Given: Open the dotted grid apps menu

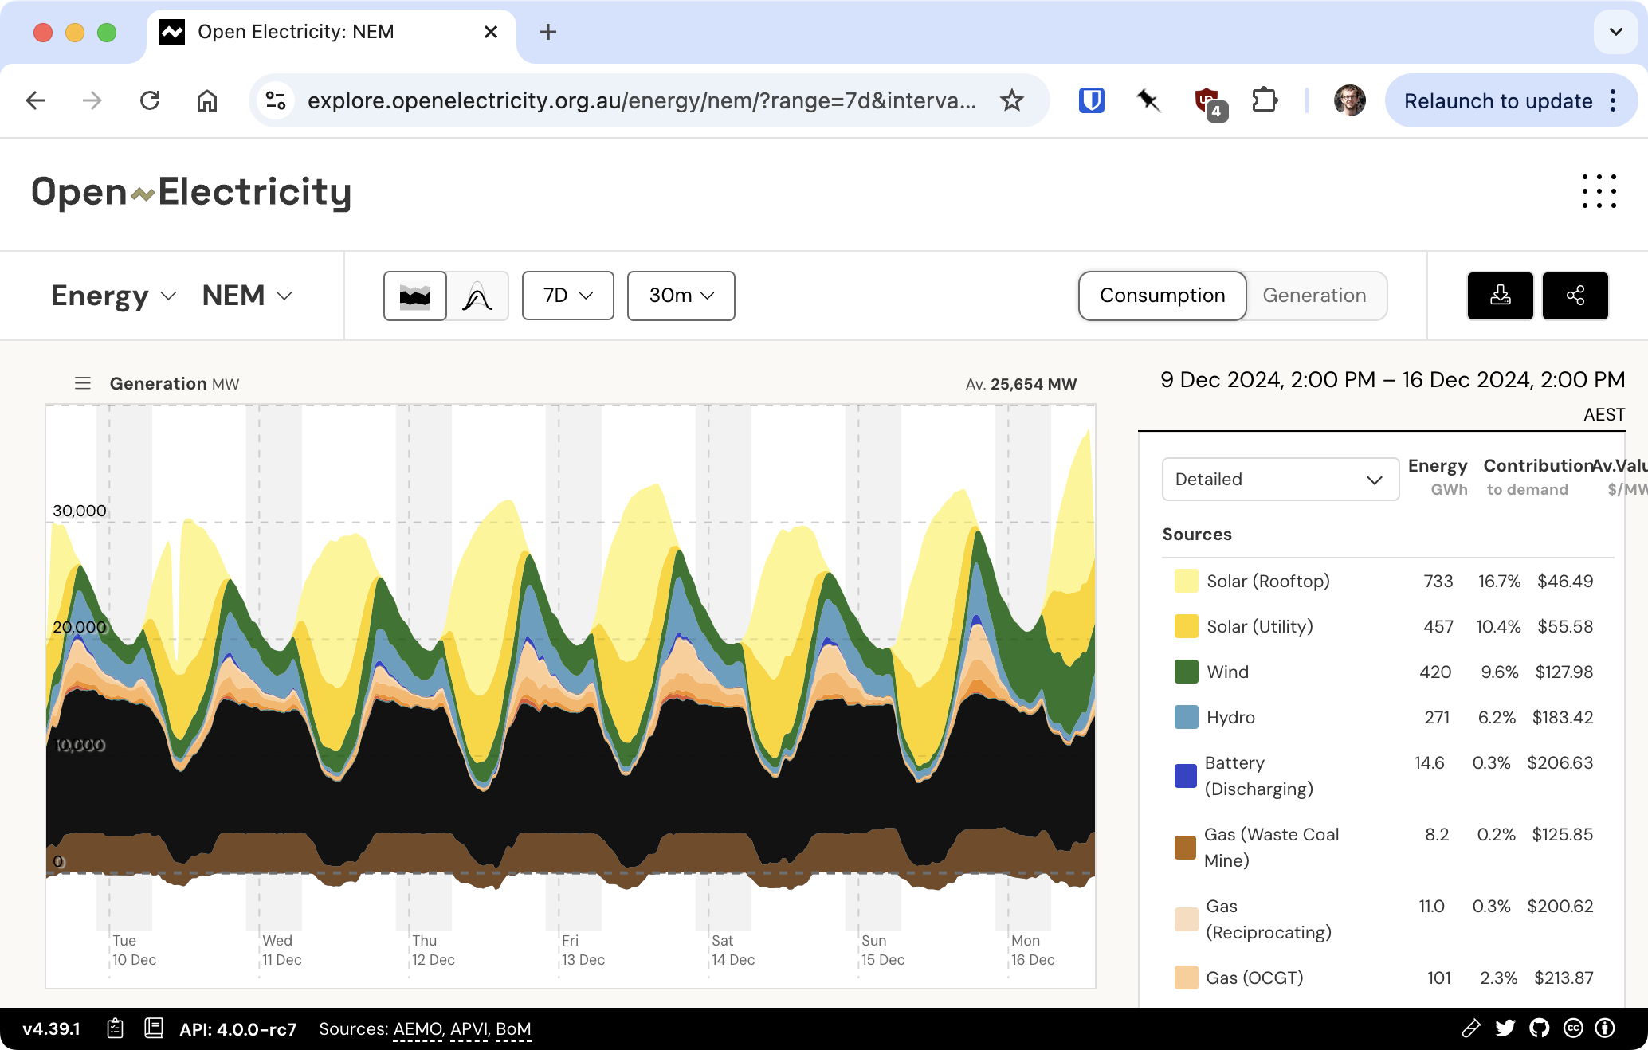Looking at the screenshot, I should coord(1599,191).
